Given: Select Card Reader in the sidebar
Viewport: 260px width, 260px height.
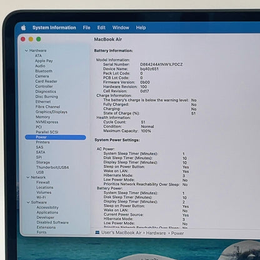Looking at the screenshot, I should (x=46, y=81).
